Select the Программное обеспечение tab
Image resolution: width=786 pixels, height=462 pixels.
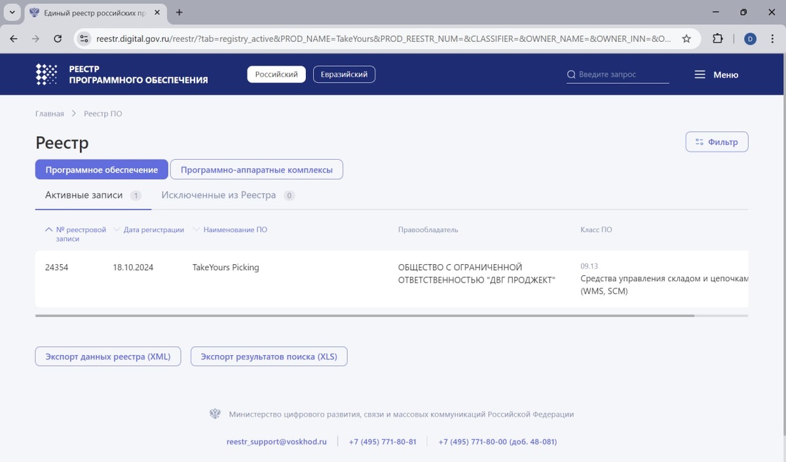tap(102, 170)
